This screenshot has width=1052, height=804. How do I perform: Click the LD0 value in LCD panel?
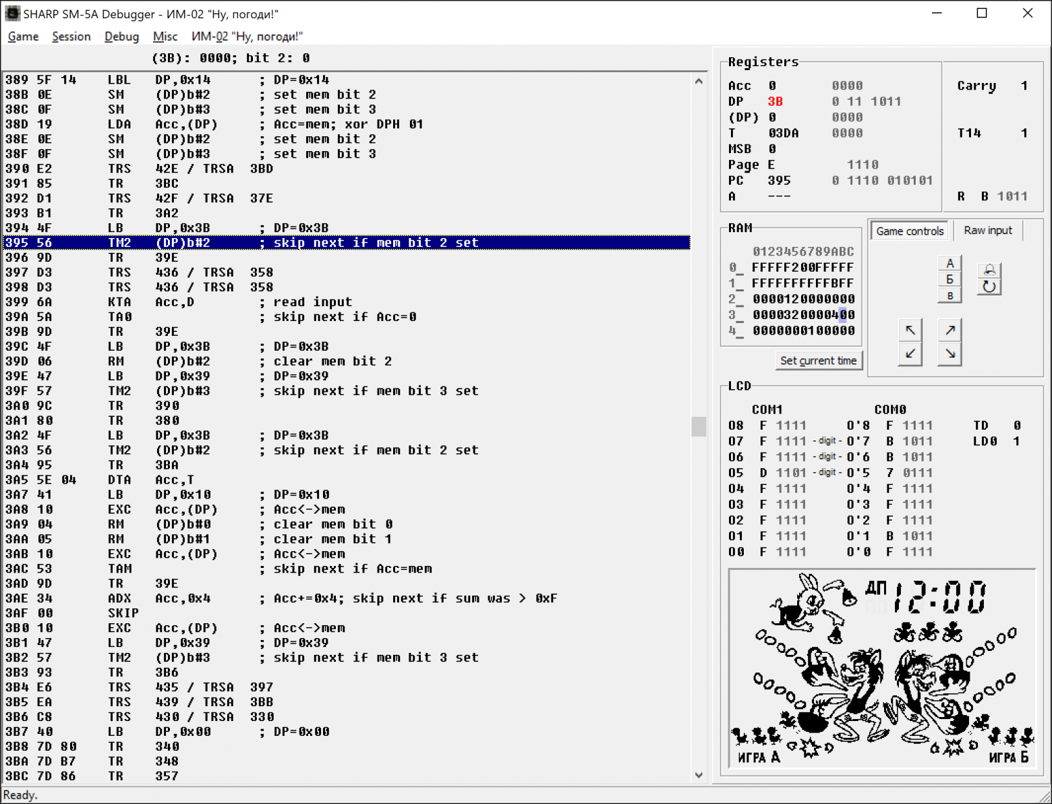(x=1017, y=441)
